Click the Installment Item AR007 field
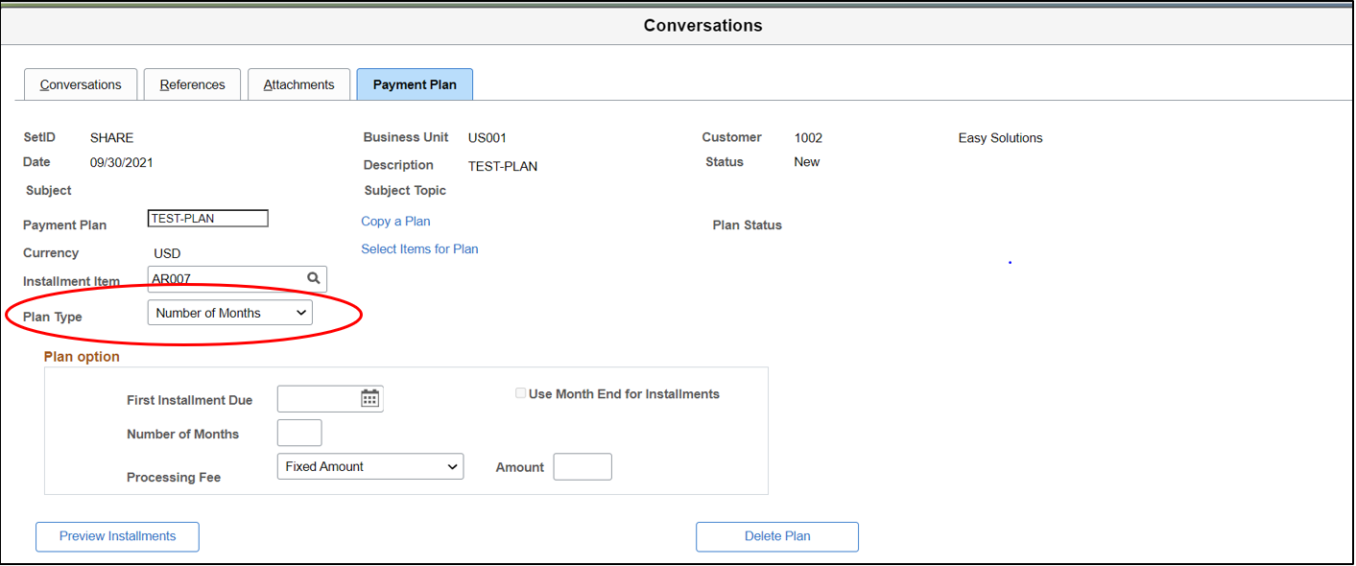Viewport: 1356px width, 566px height. (x=226, y=279)
